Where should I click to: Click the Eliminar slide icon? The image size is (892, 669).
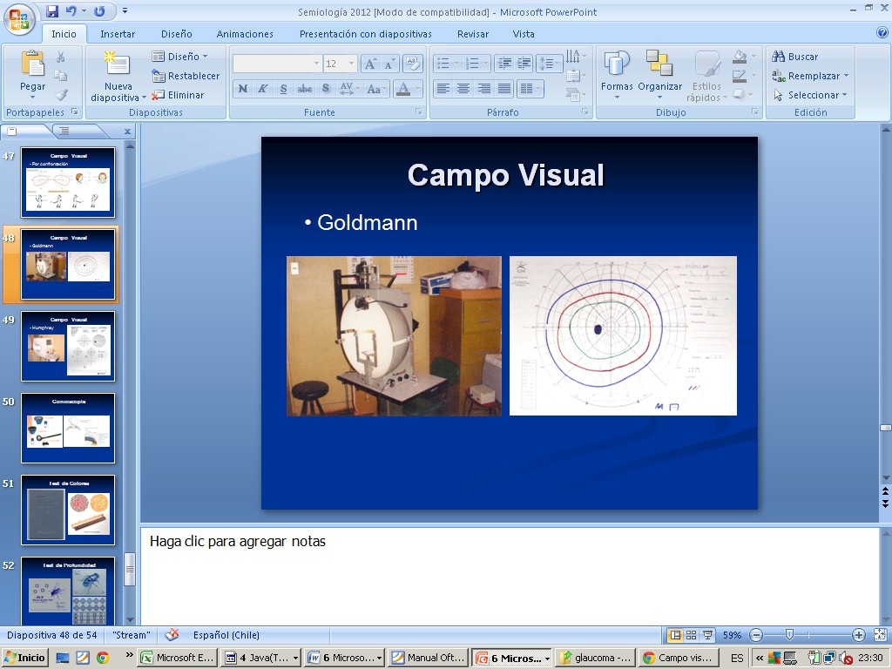click(x=159, y=95)
